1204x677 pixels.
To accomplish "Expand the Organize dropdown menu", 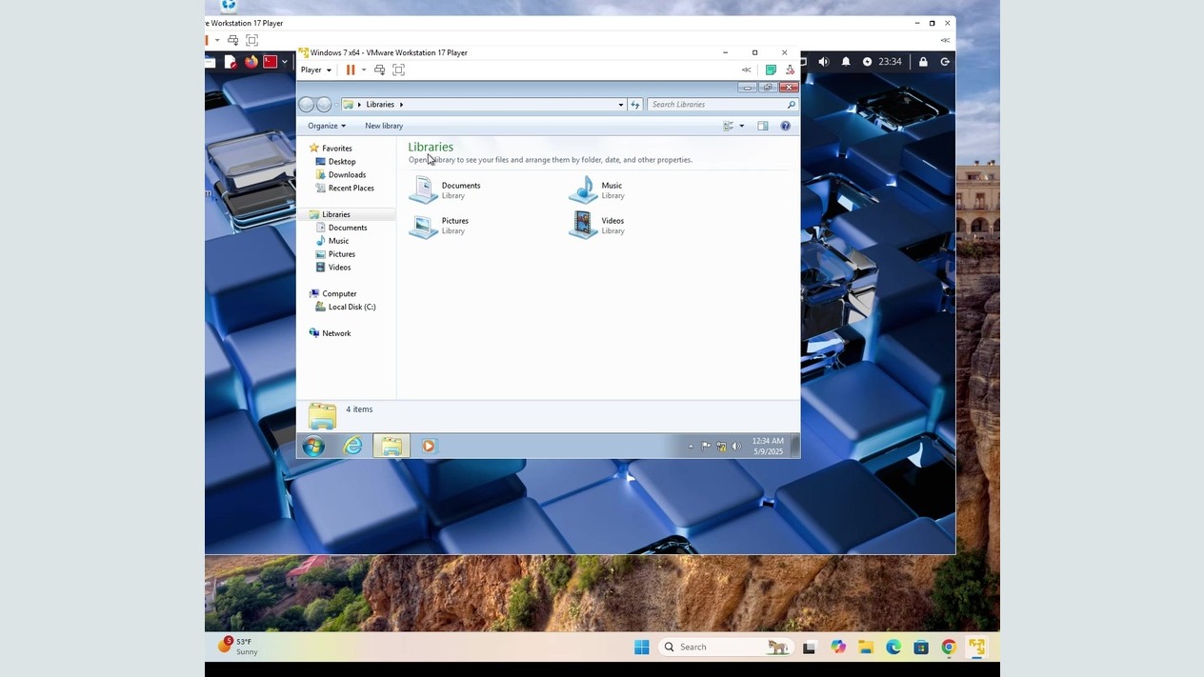I will point(326,126).
